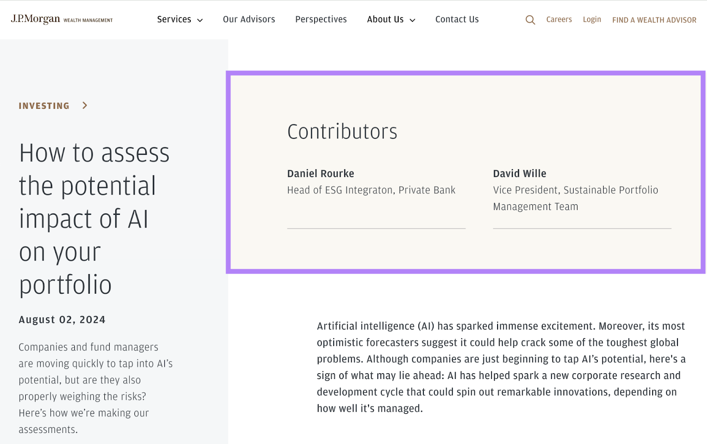This screenshot has height=444, width=707.
Task: Select Contact Us in the navigation
Action: tap(456, 19)
